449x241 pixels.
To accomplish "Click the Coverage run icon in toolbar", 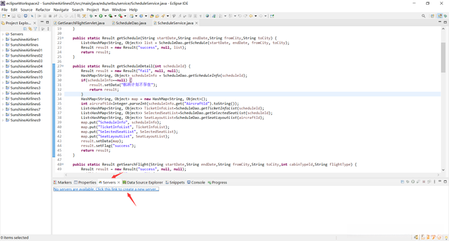I will coord(110,16).
